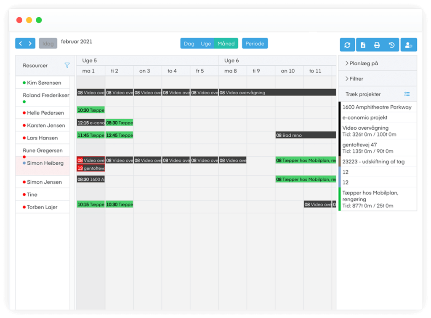This screenshot has height=318, width=431.
Task: Click green swatch of Tæpper hos Mobilplan project
Action: [340, 199]
